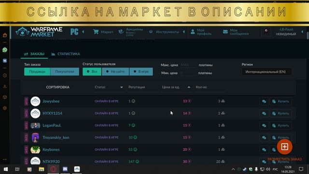This screenshot has height=174, width=309.
Task: Open the bag icon atop the sidebar
Action: coord(5,35)
